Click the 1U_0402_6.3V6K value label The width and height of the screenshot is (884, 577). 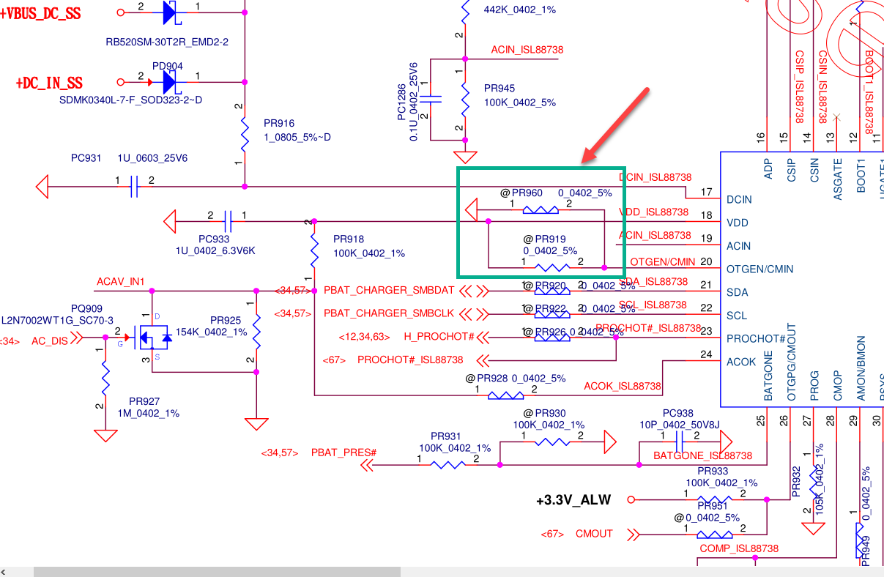tap(215, 250)
